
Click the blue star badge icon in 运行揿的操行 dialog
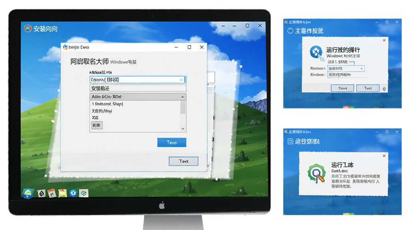coord(316,52)
